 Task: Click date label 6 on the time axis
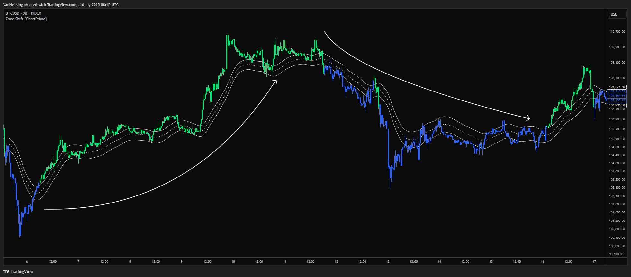coord(27,262)
